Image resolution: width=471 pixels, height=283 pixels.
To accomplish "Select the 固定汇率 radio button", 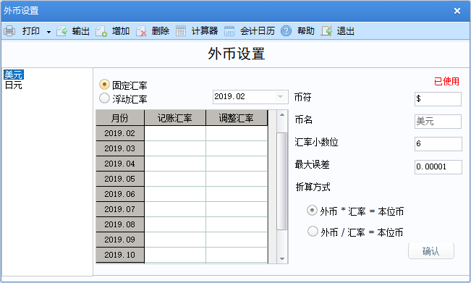I will click(104, 85).
